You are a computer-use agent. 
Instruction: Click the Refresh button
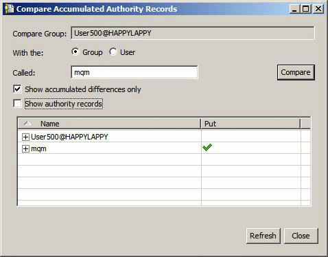pos(263,236)
